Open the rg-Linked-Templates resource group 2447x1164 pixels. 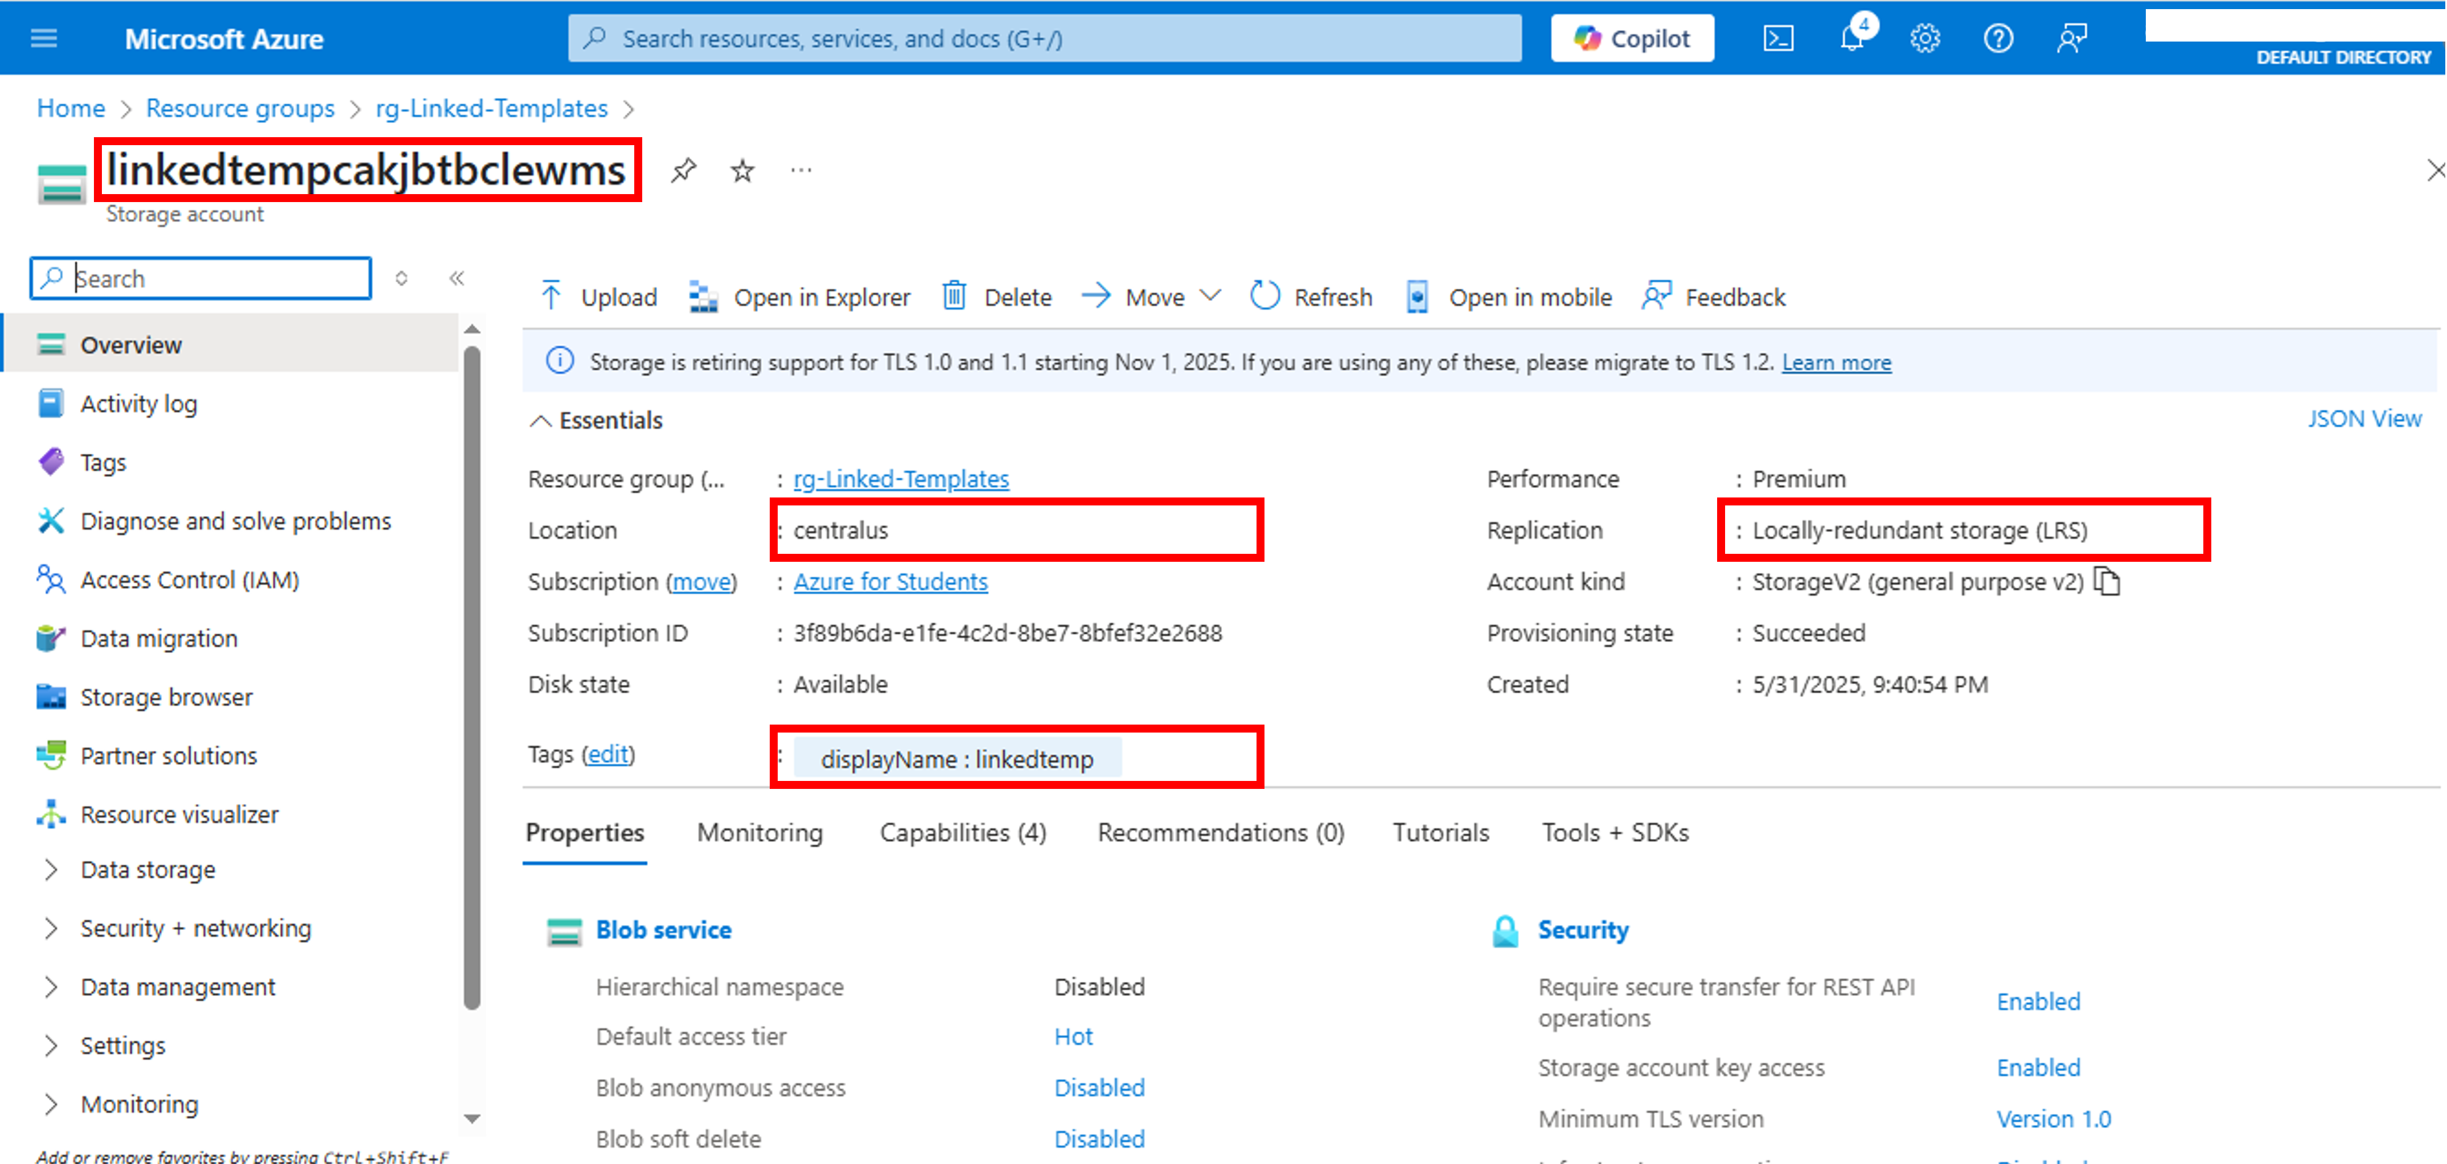tap(901, 479)
